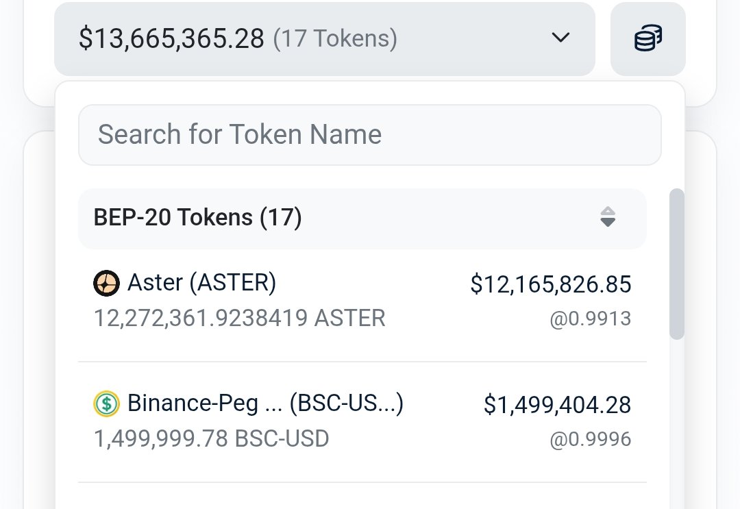
Task: Click the @0.9913 Aster price label
Action: (590, 319)
